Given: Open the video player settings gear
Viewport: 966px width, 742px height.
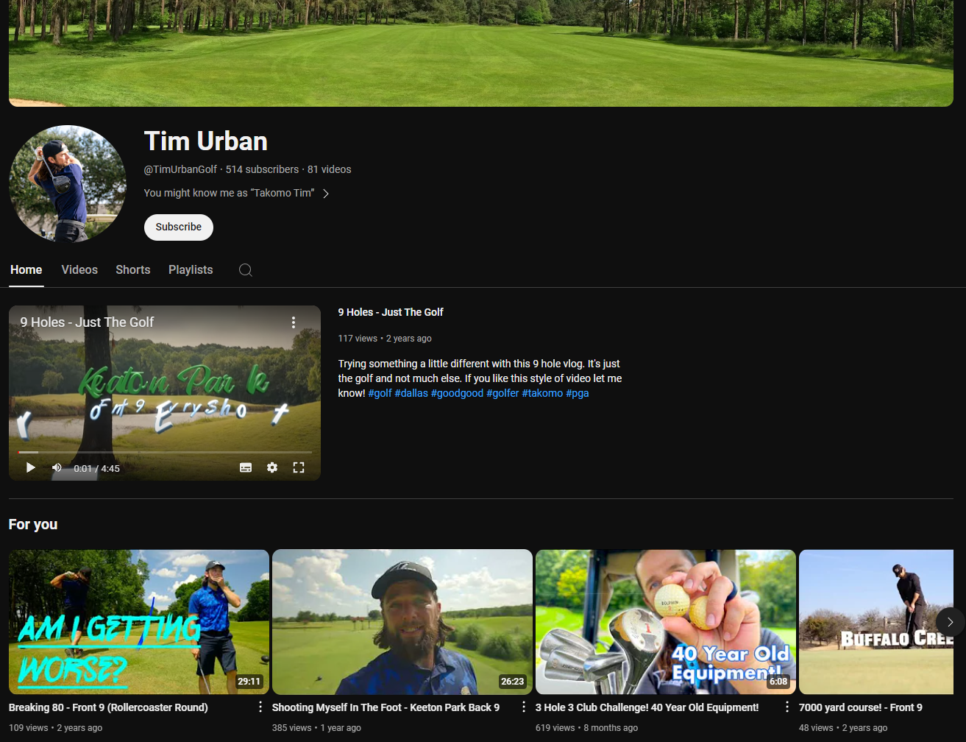Looking at the screenshot, I should 272,467.
